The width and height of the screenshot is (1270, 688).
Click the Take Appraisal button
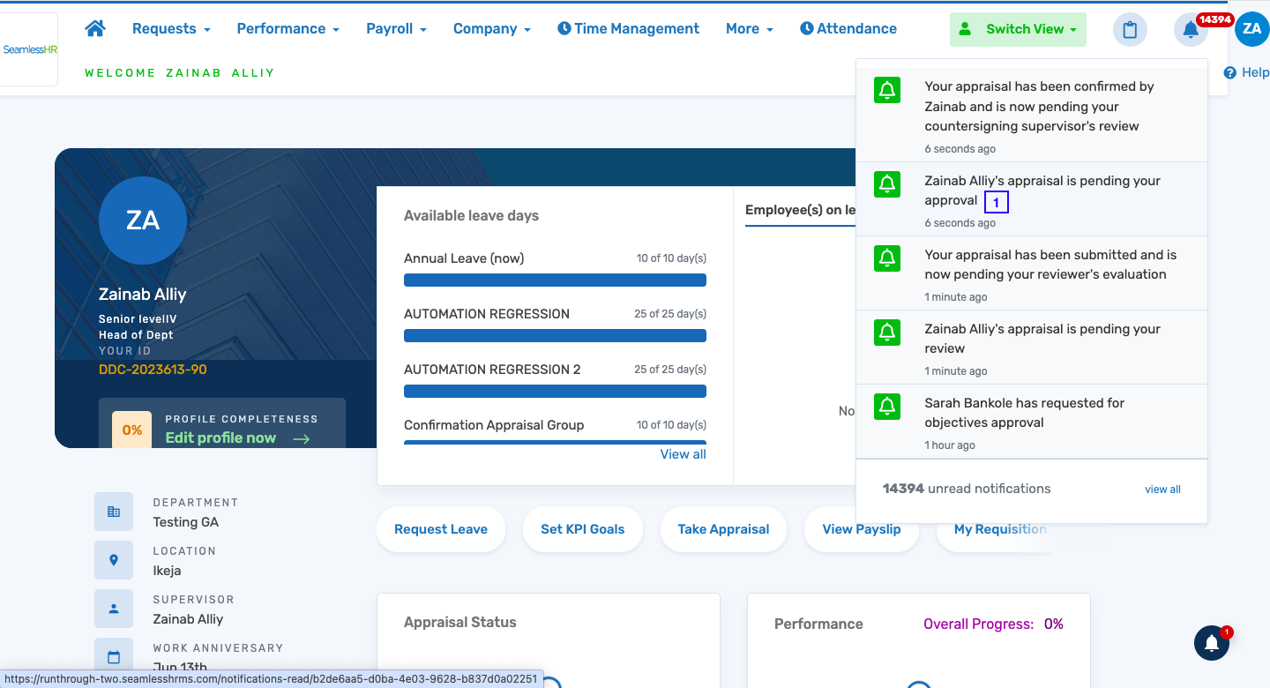[x=723, y=529]
